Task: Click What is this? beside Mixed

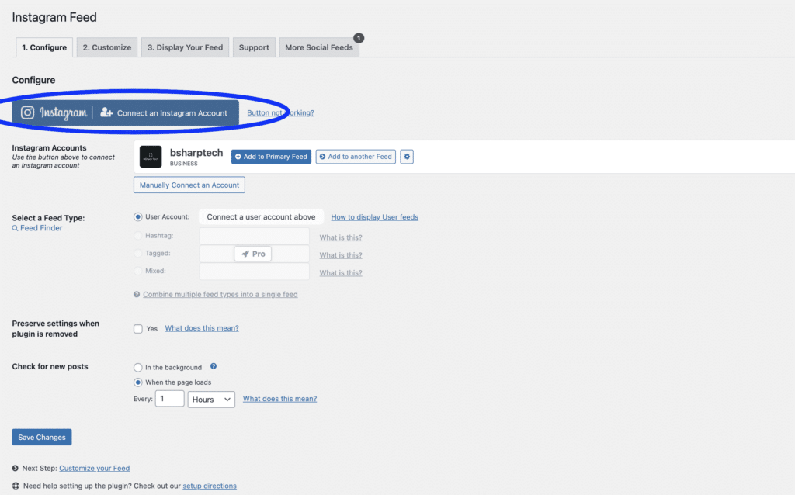Action: [341, 272]
